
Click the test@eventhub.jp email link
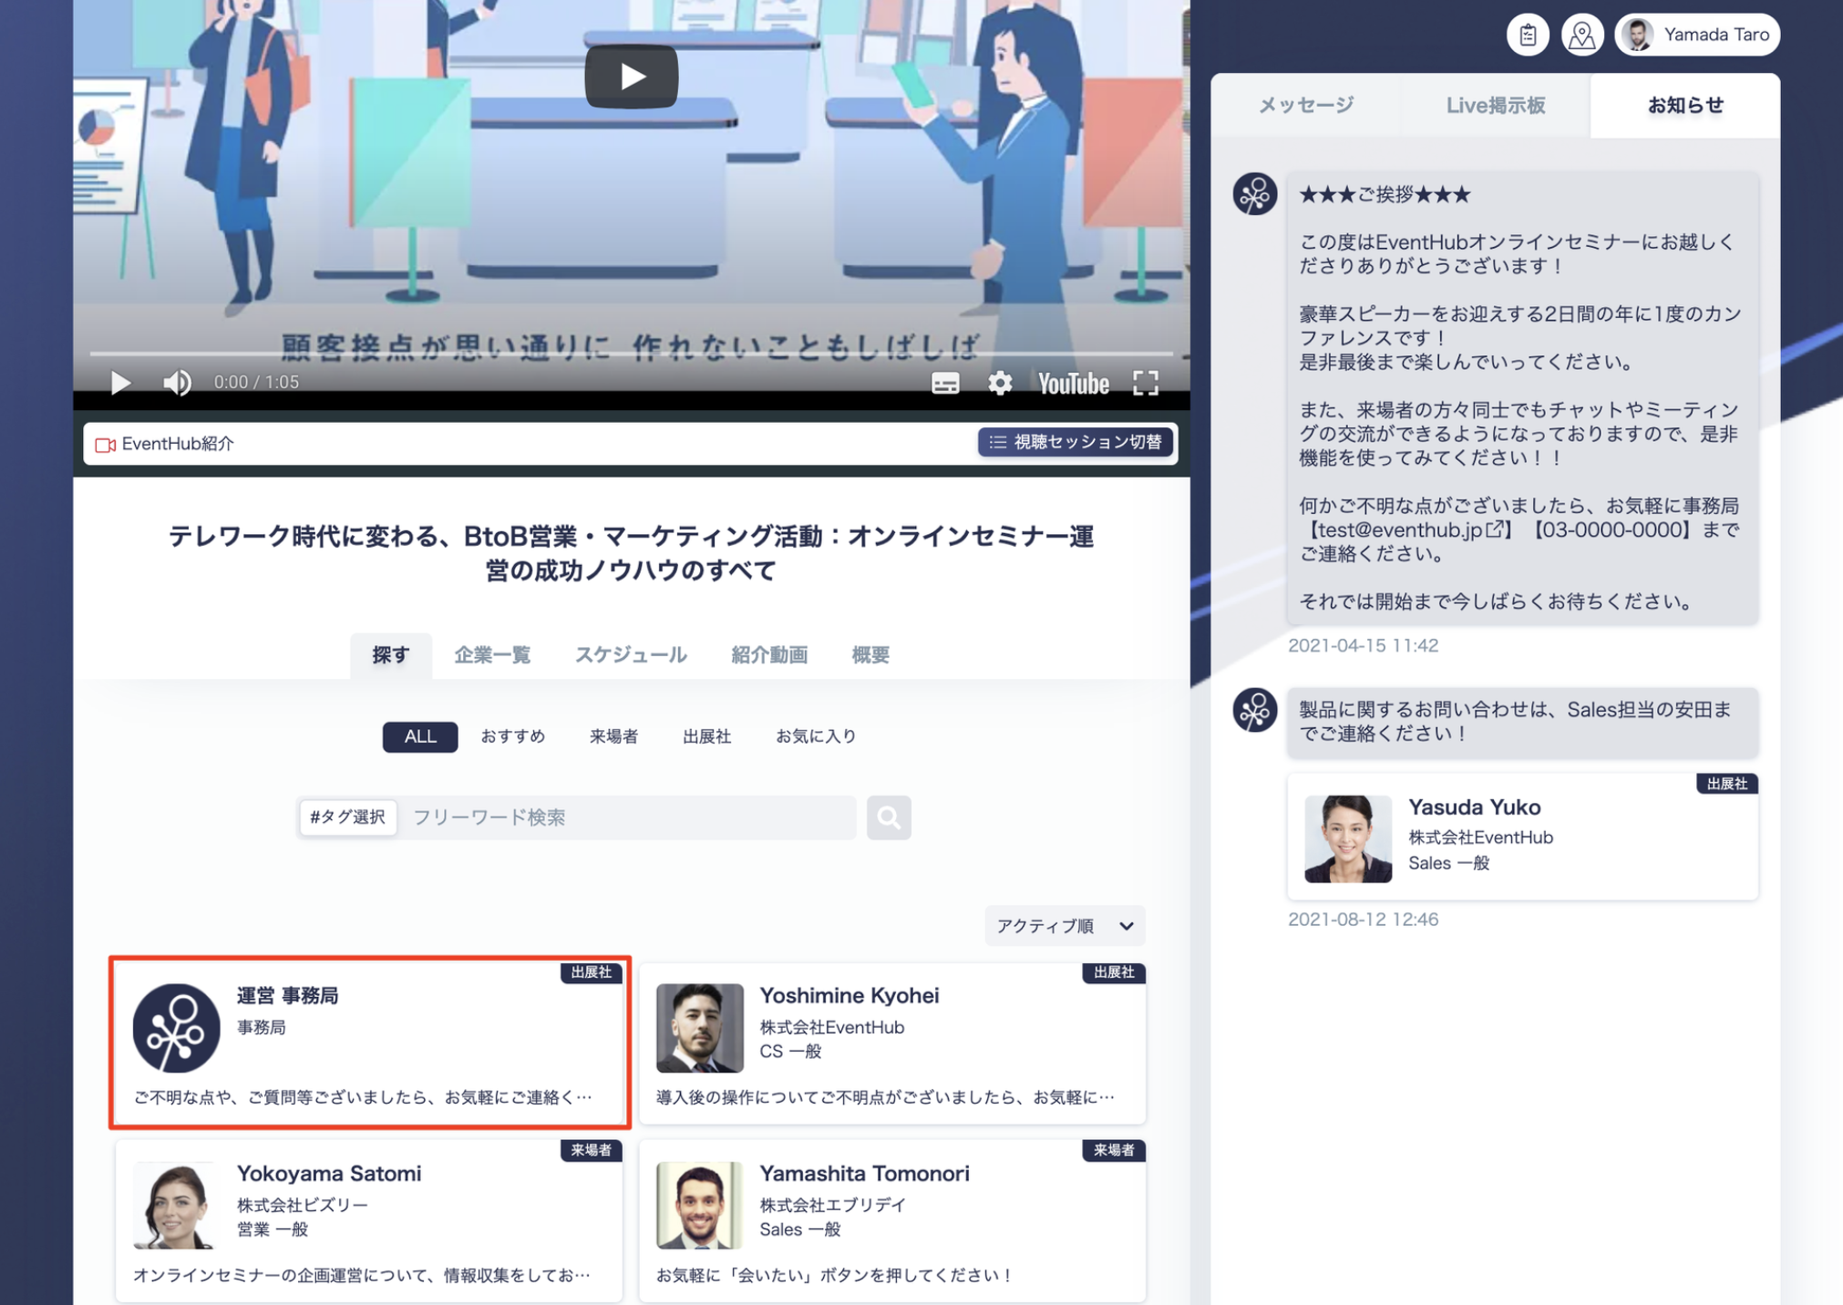tap(1401, 530)
